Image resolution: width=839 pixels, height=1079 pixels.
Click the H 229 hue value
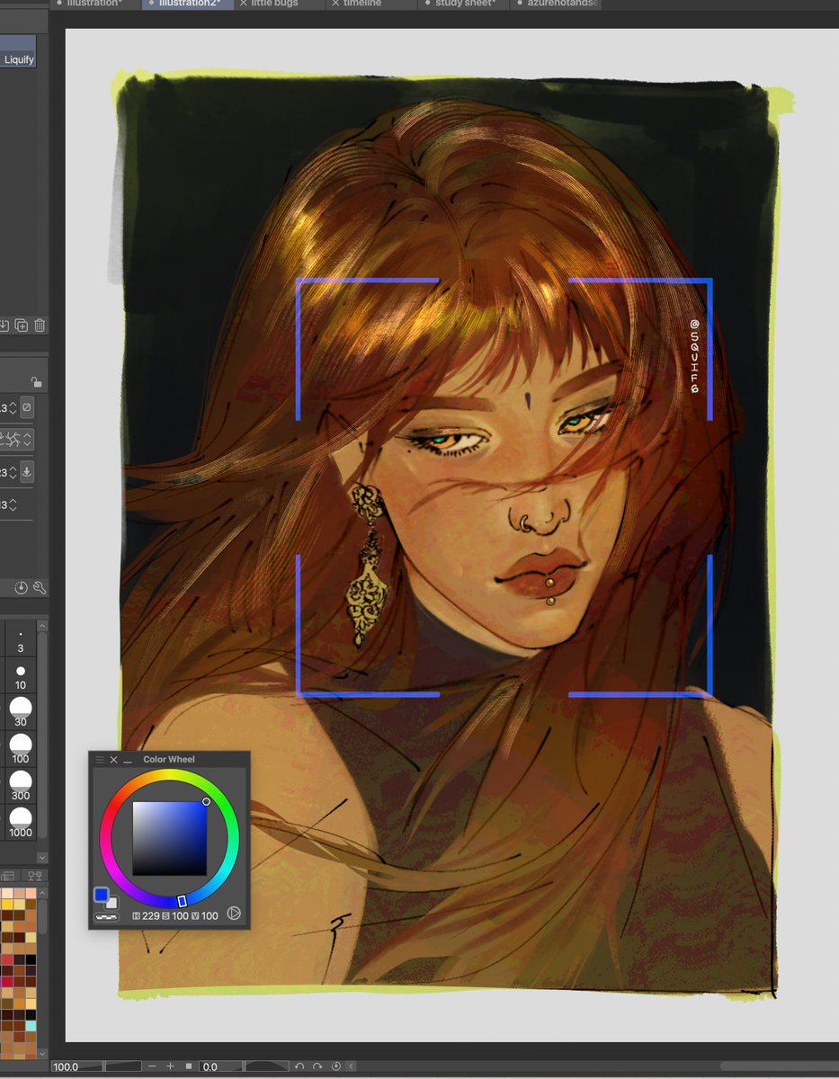click(x=144, y=915)
